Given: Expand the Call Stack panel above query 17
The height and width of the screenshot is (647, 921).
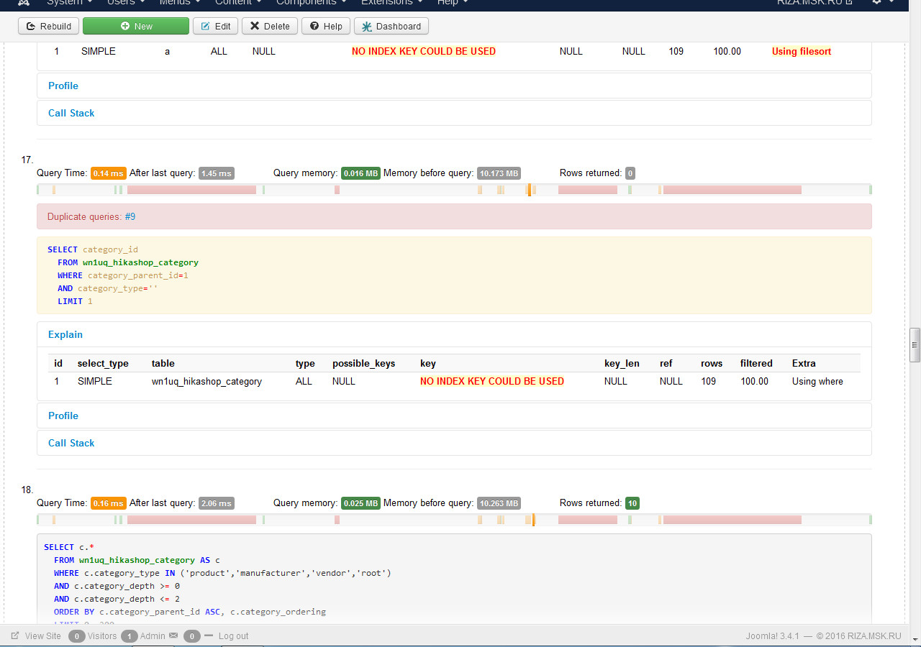Looking at the screenshot, I should 71,113.
